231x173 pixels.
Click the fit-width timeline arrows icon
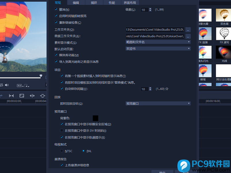pos(11,96)
